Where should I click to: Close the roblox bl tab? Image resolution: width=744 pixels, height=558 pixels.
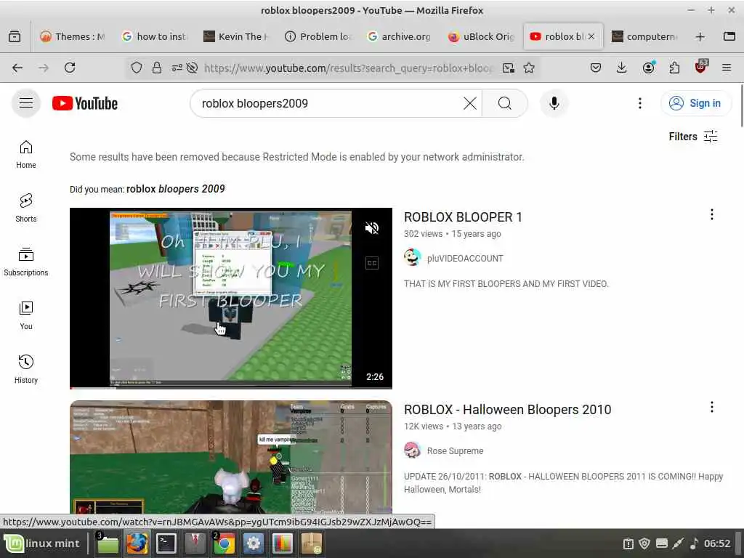(x=591, y=36)
